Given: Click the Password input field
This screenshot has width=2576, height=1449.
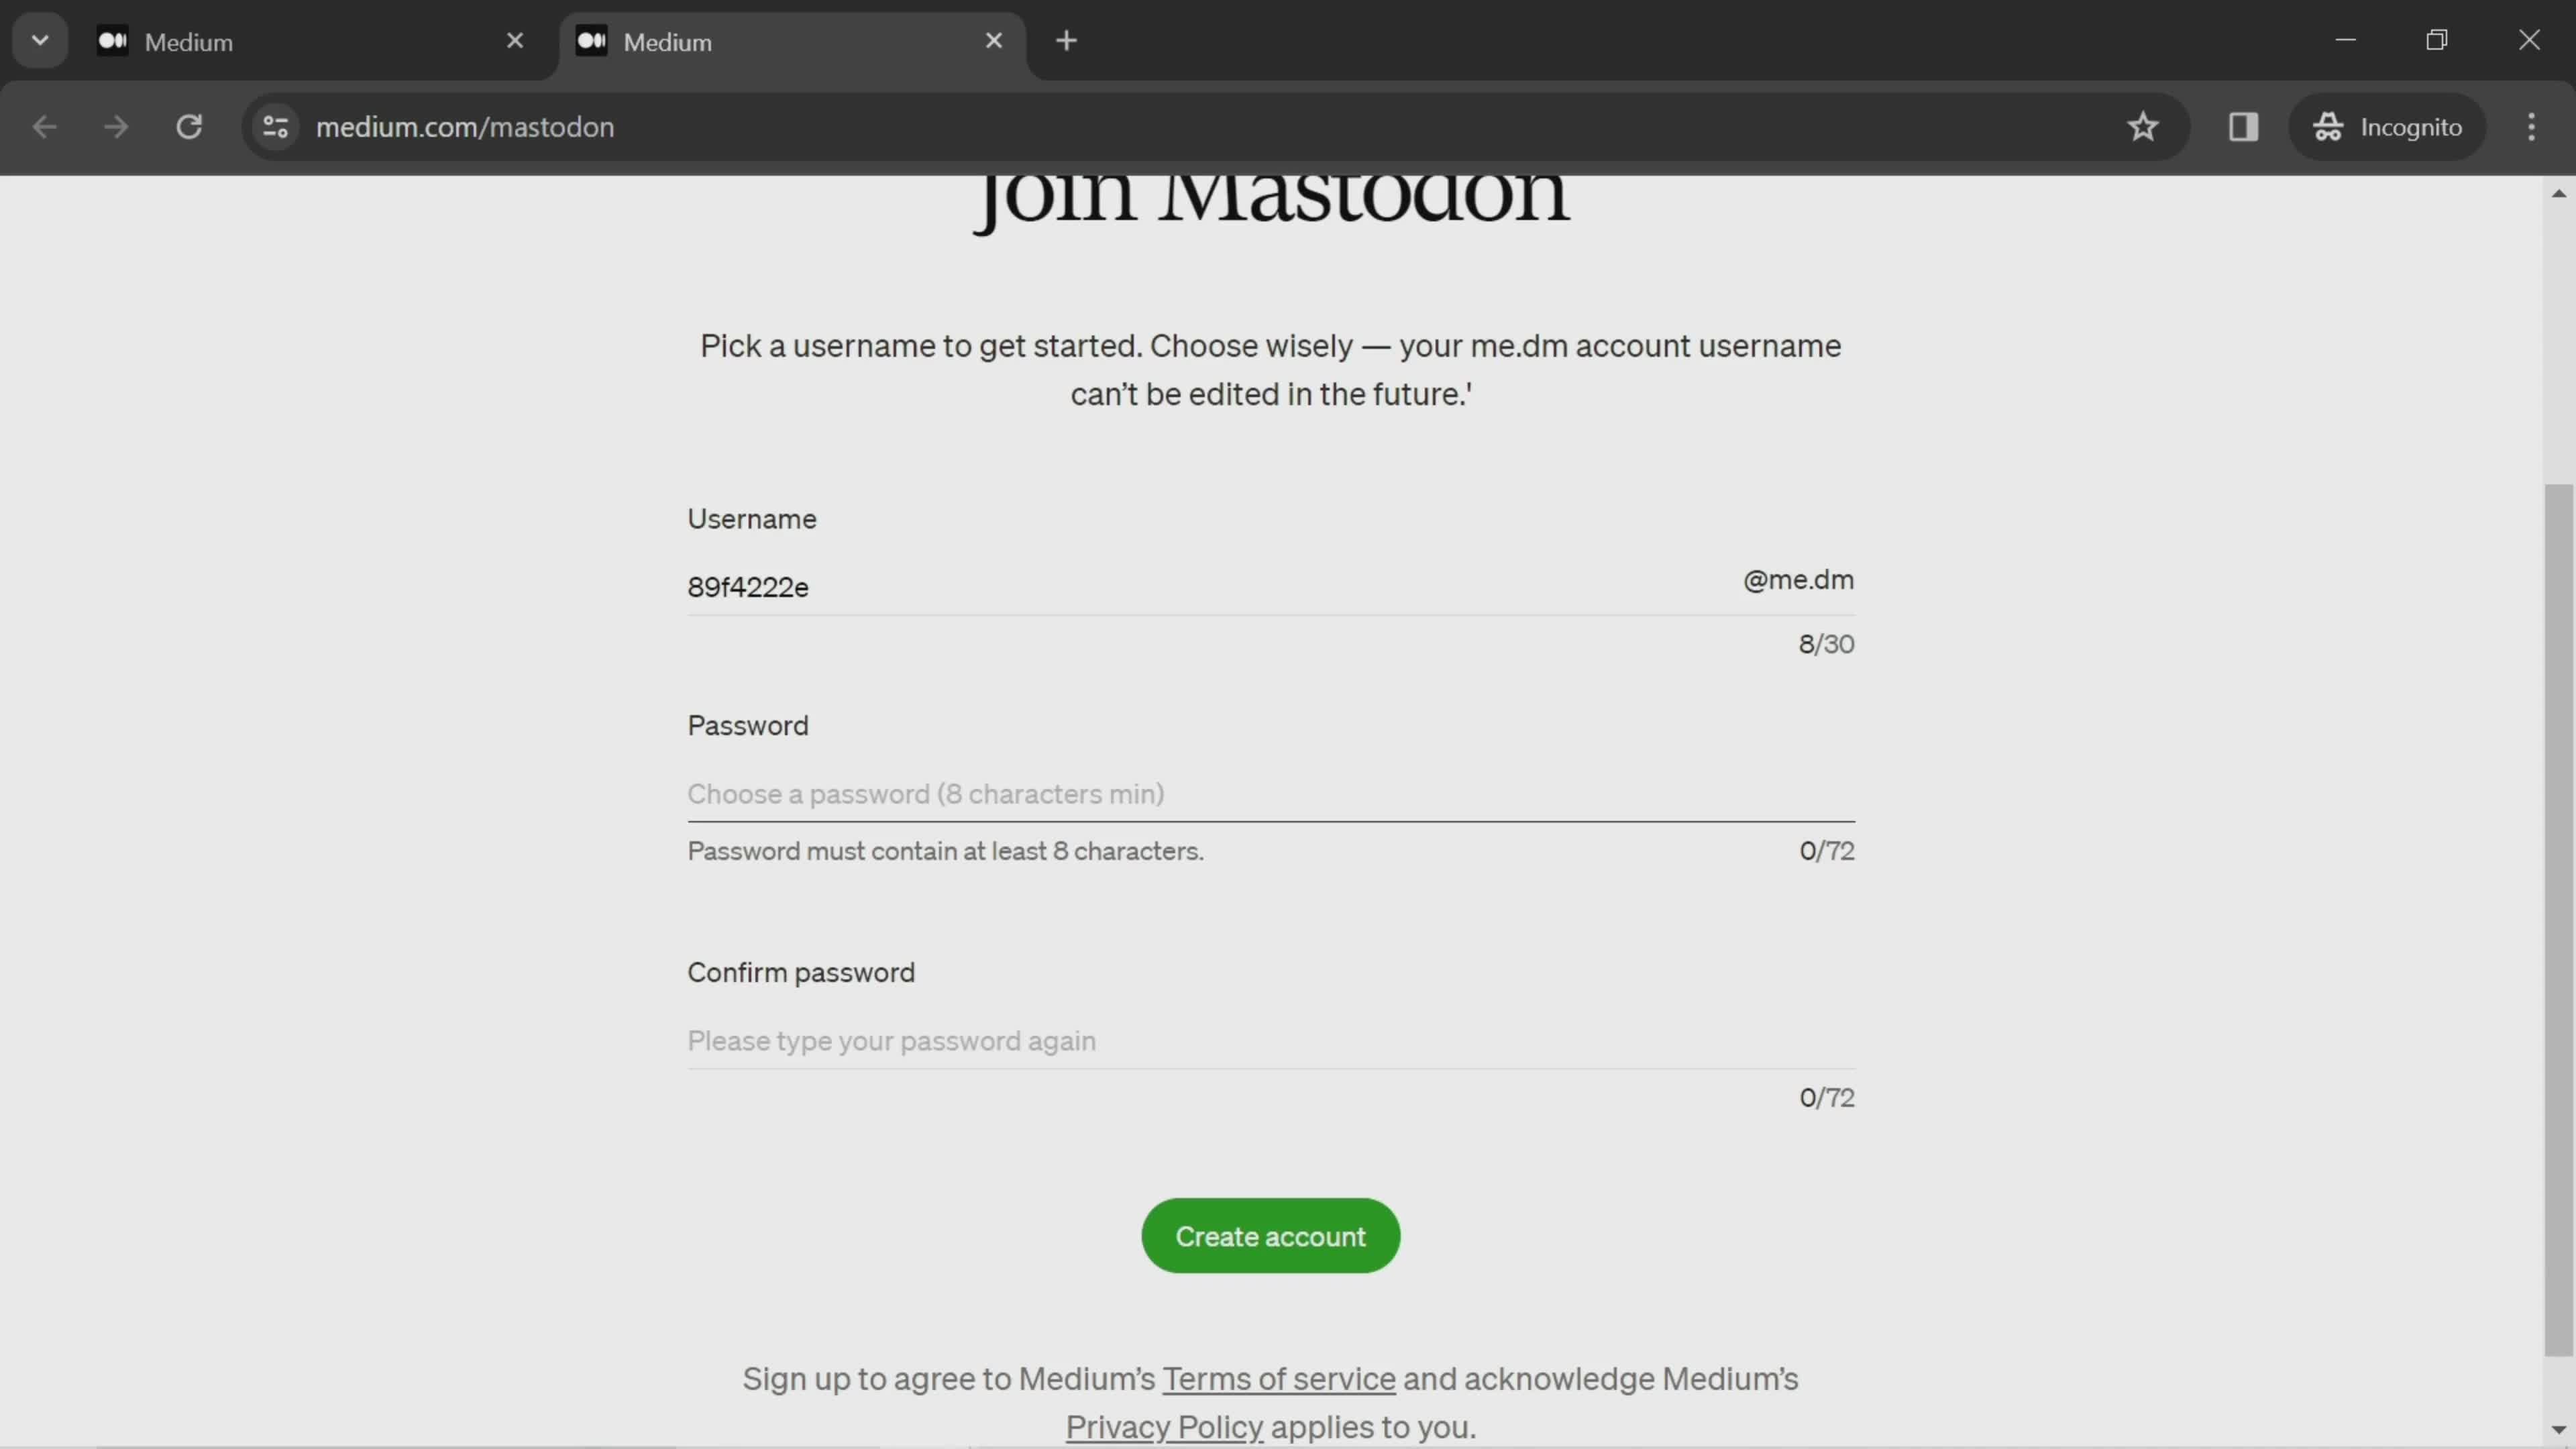Looking at the screenshot, I should (x=1271, y=793).
